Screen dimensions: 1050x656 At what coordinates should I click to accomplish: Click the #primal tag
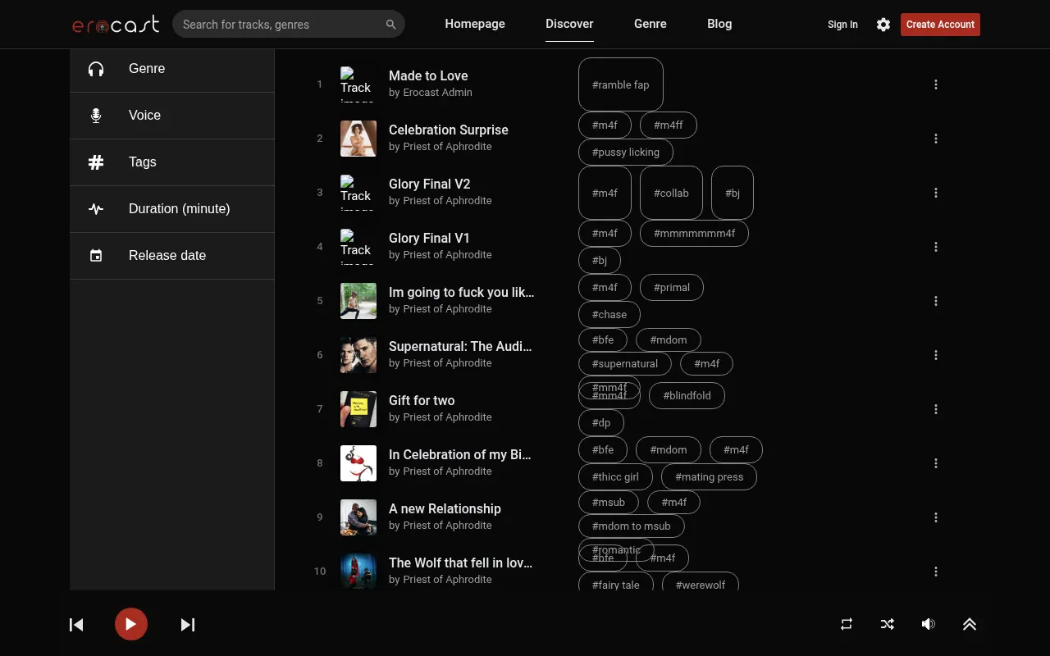672,288
